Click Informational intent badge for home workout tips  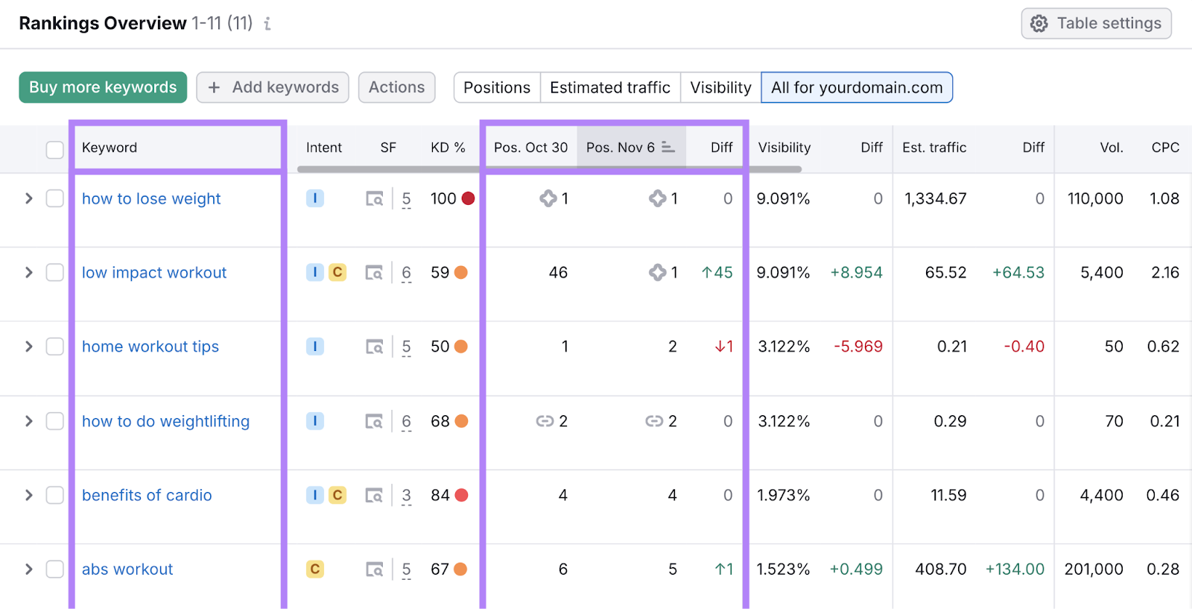click(315, 347)
